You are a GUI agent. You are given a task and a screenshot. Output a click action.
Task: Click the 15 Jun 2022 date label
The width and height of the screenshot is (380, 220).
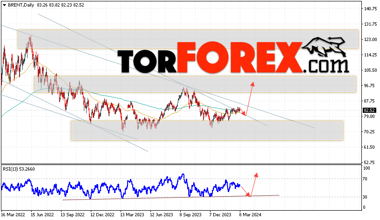(42, 215)
